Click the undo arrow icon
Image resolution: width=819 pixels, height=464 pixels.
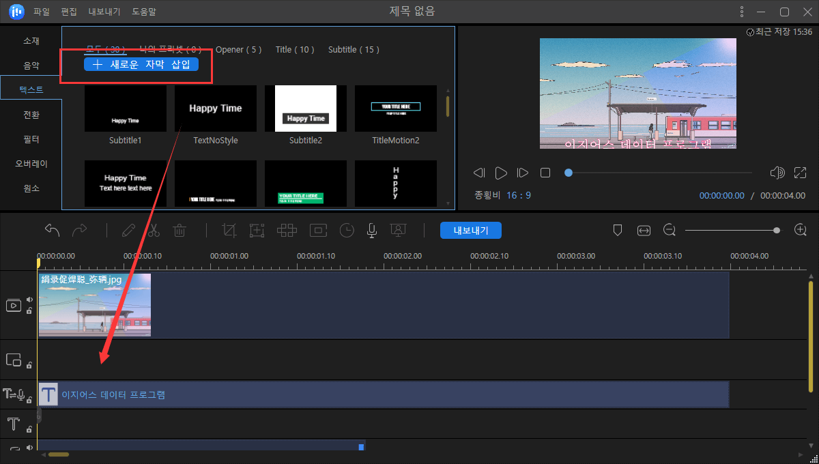(x=52, y=230)
